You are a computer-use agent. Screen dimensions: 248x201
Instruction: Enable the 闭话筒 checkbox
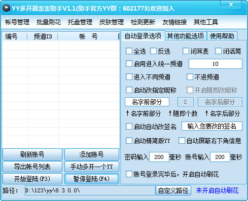pyautogui.click(x=218, y=51)
